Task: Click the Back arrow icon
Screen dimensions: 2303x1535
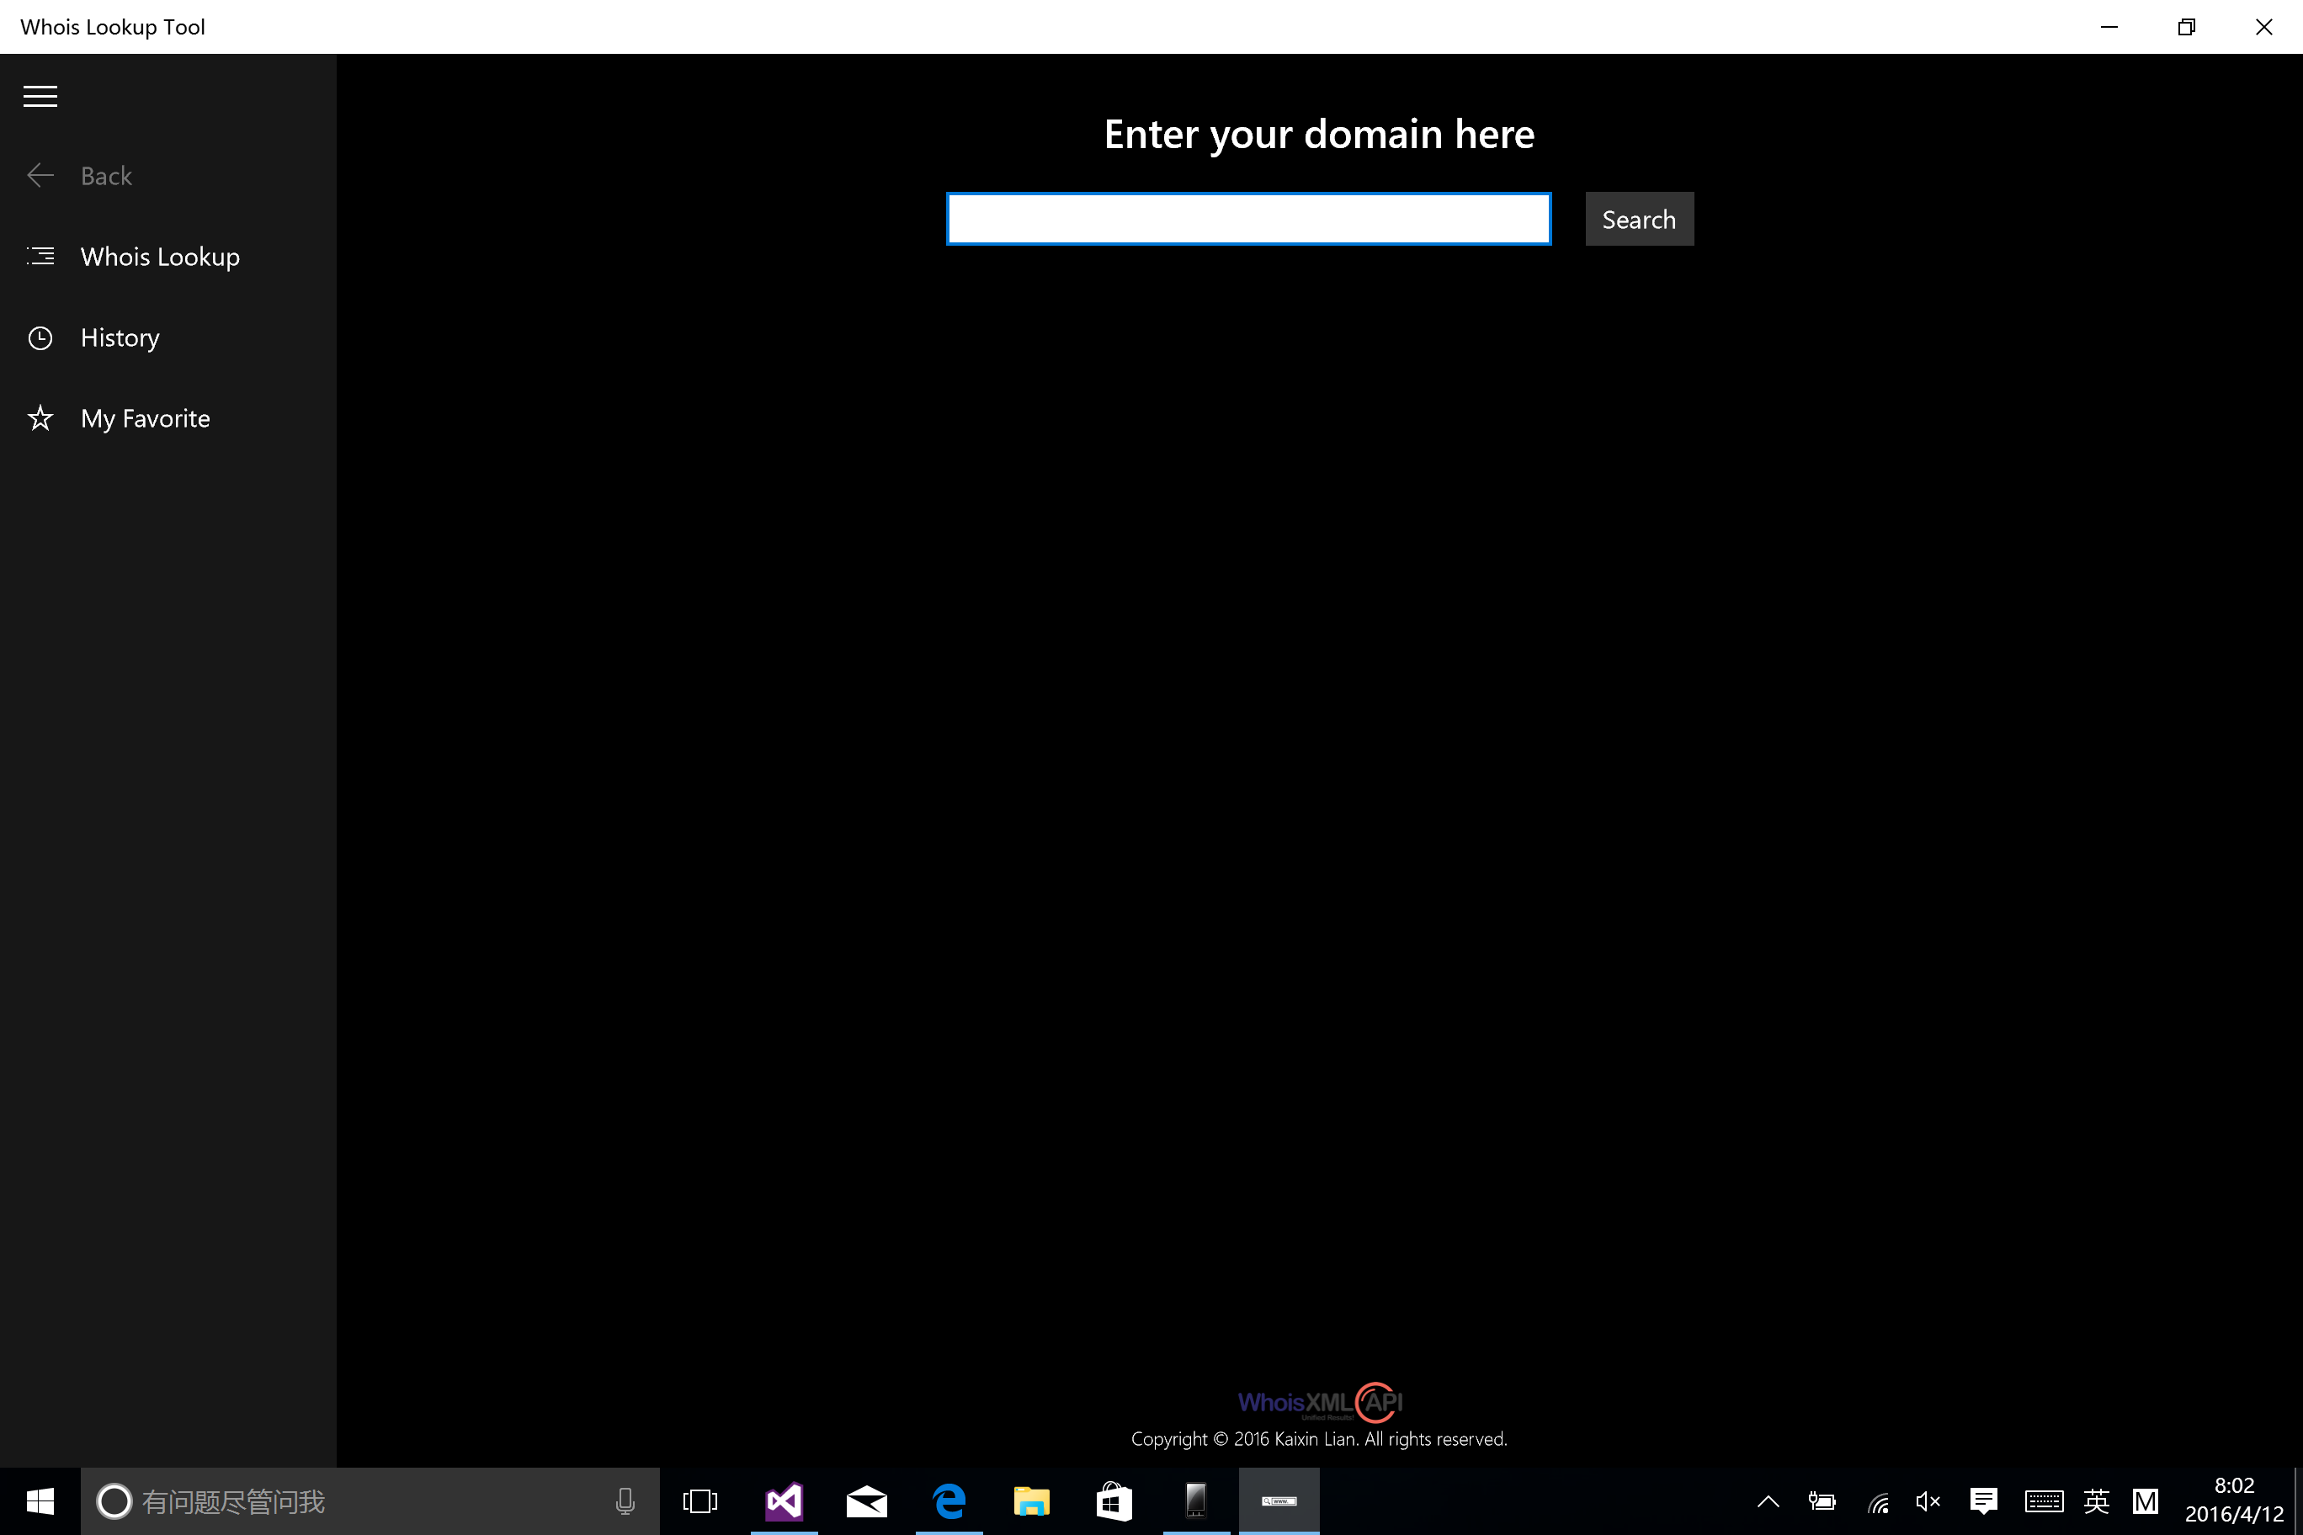Action: 40,175
